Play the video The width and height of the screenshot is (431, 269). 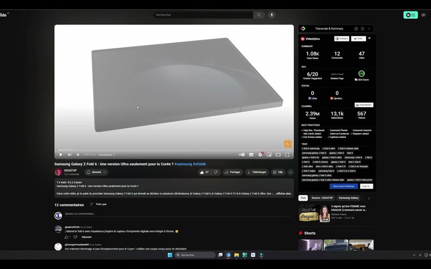coord(61,155)
